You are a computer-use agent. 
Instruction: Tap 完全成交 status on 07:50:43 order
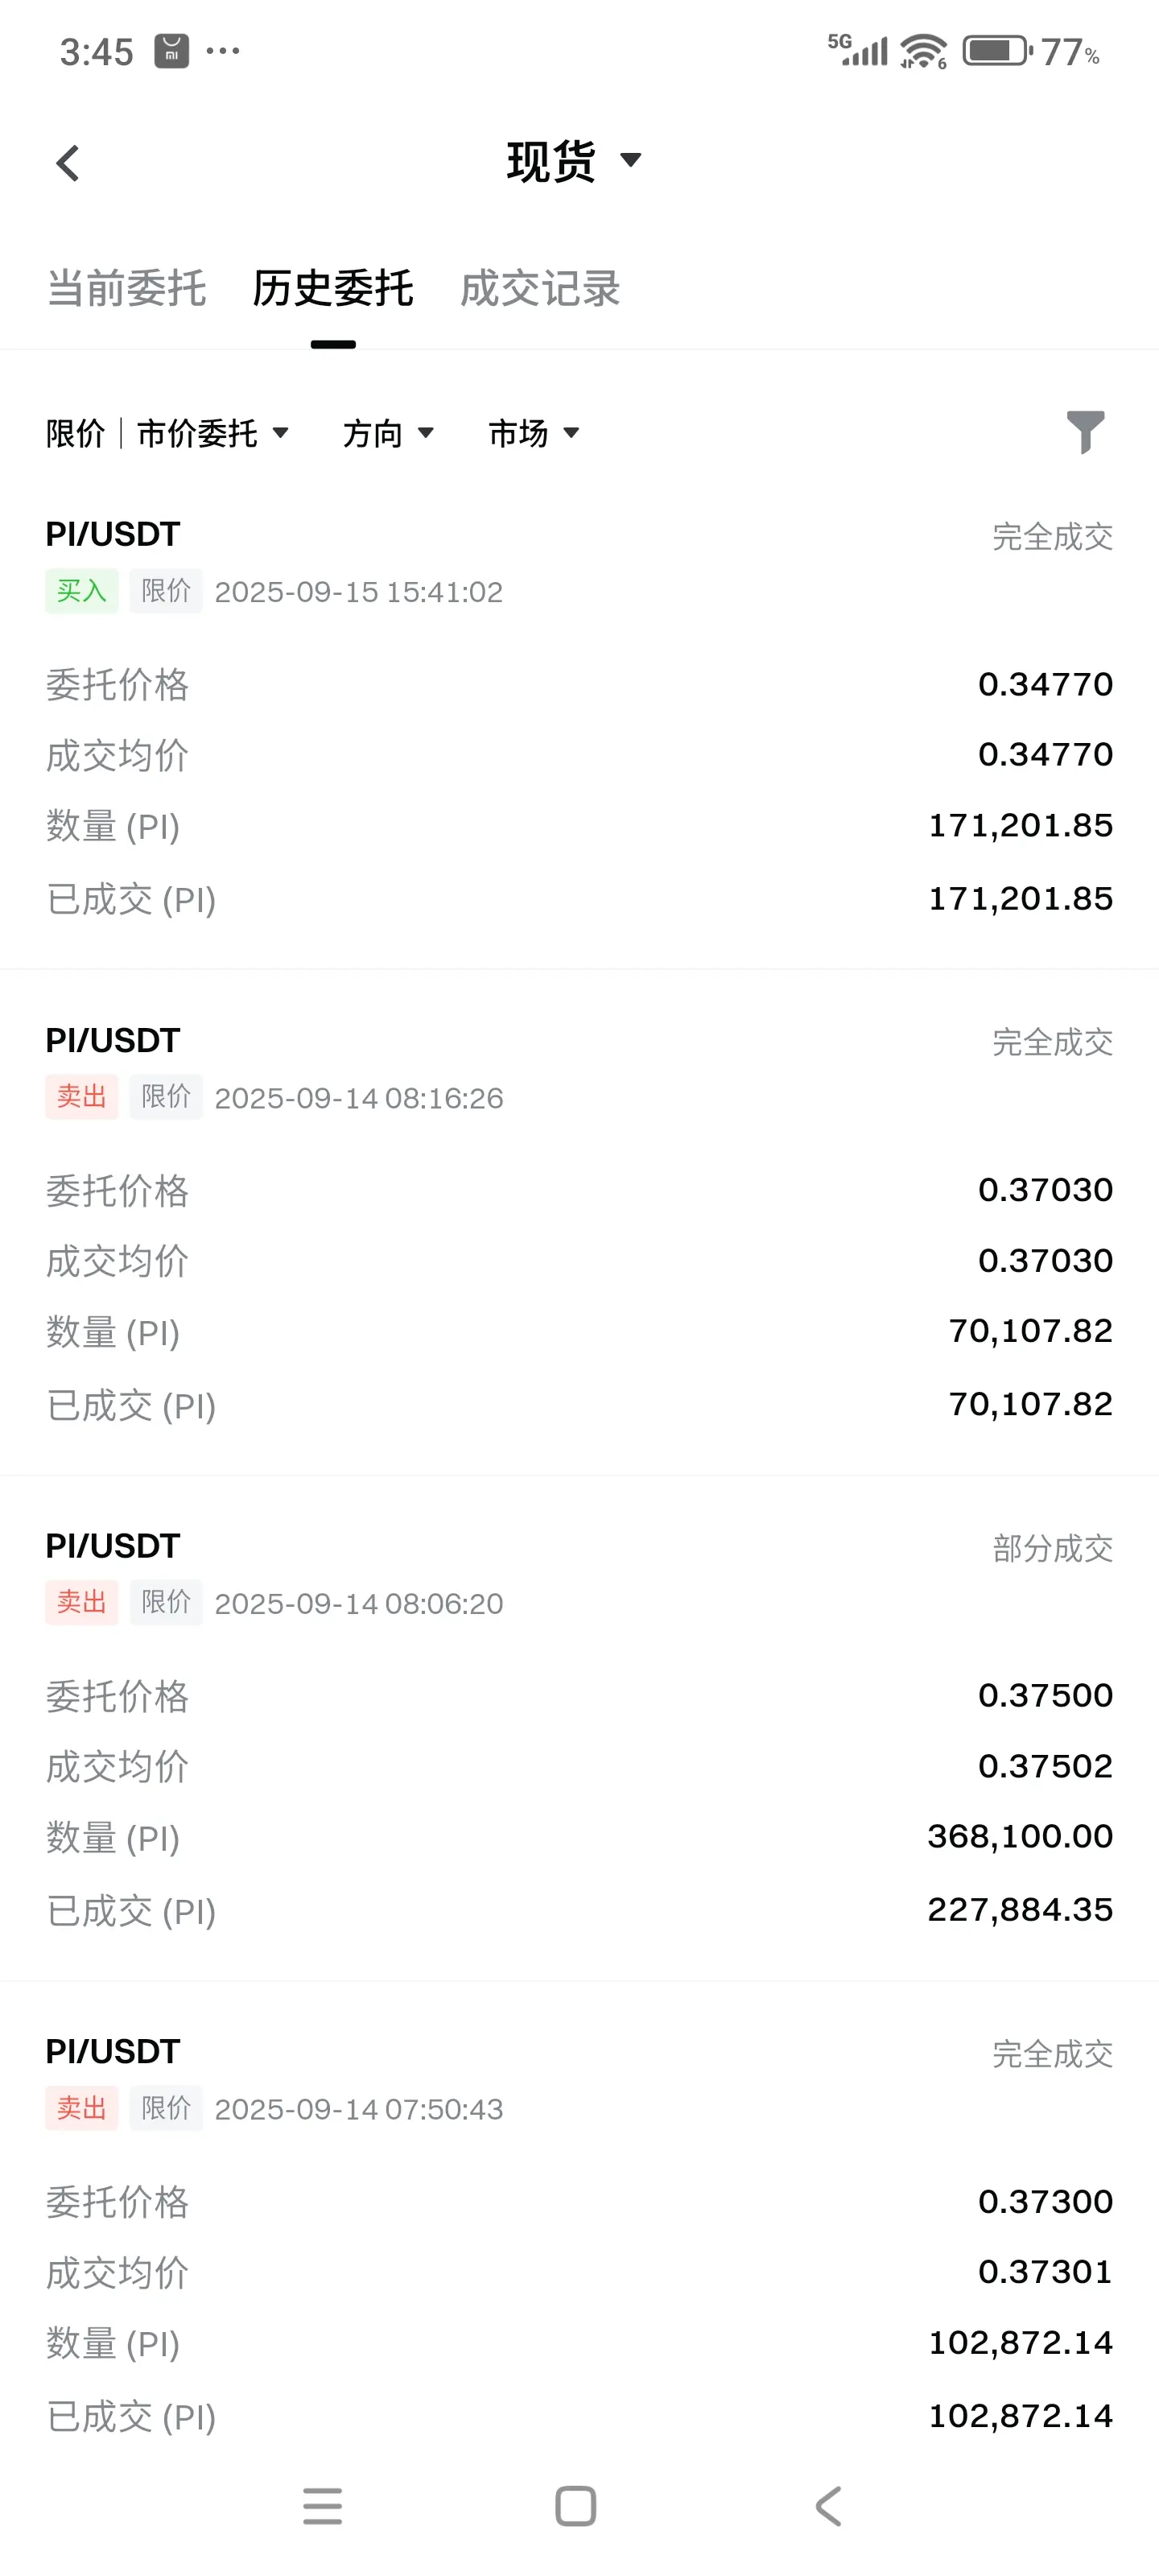(1052, 2054)
